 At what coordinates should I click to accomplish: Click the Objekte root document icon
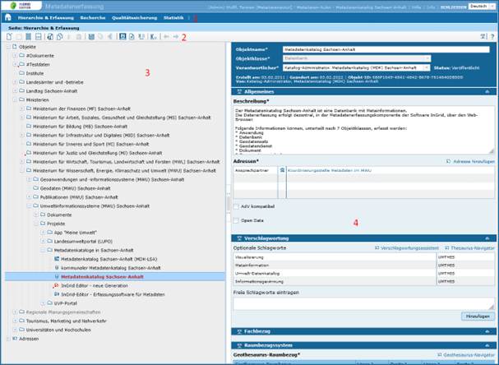tap(14, 47)
